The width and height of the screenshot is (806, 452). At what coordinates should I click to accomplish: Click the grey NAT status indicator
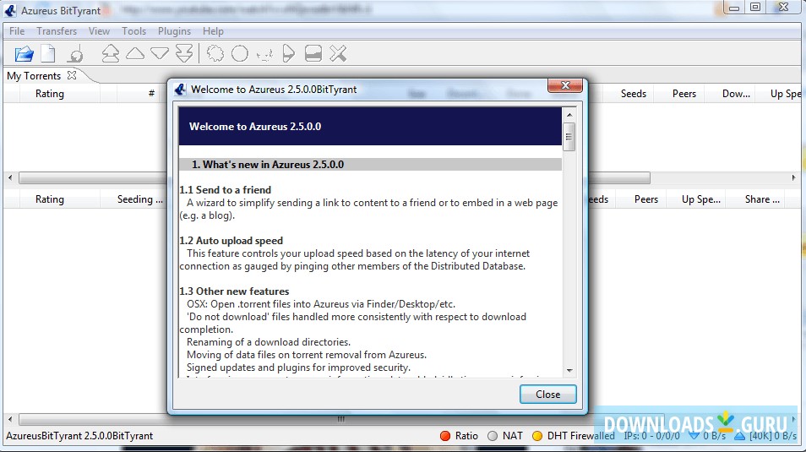[493, 436]
